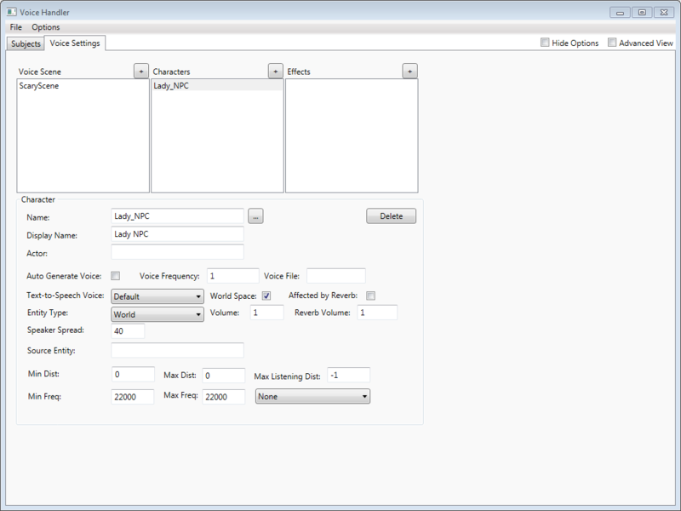Image resolution: width=681 pixels, height=511 pixels.
Task: Uncheck the World Space checkbox
Action: (x=266, y=296)
